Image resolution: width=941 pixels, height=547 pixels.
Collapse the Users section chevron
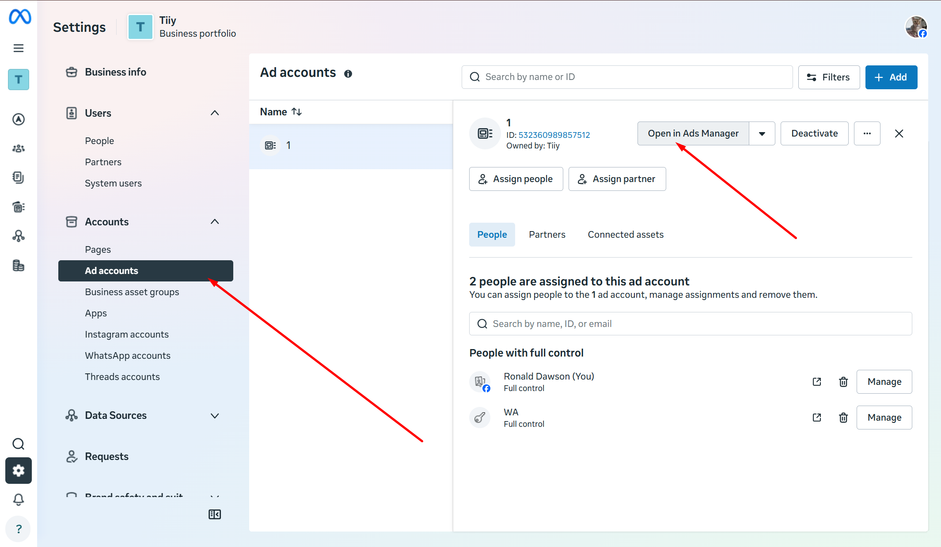pos(215,113)
